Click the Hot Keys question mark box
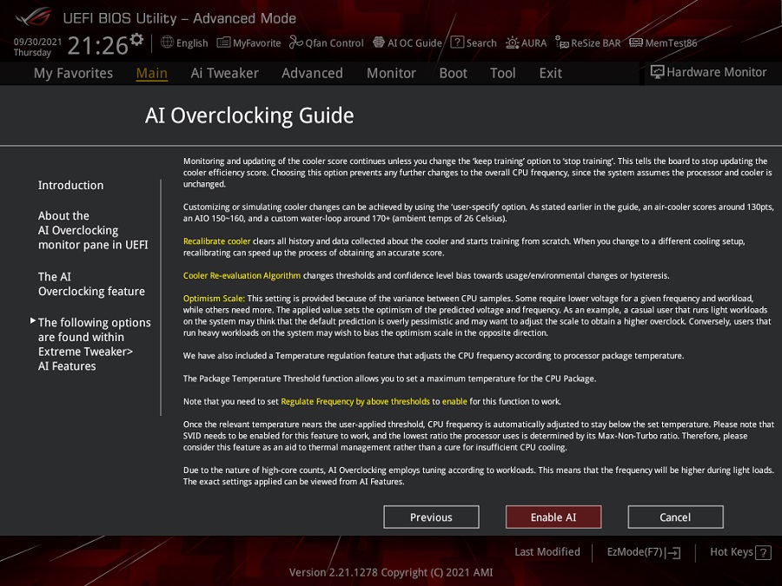Image resolution: width=782 pixels, height=586 pixels. (x=764, y=552)
